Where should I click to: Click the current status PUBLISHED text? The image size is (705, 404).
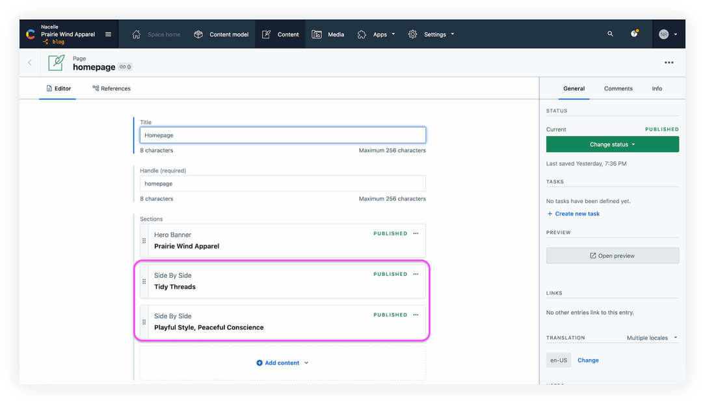[662, 129]
